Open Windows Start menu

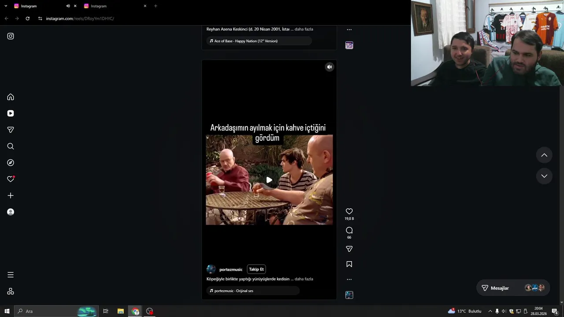tap(7, 311)
